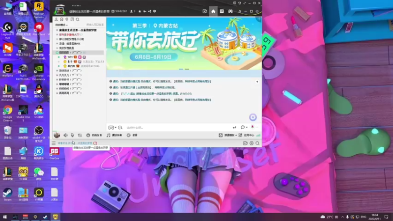Open the 自由模式 mode dropdown

pyautogui.click(x=61, y=25)
